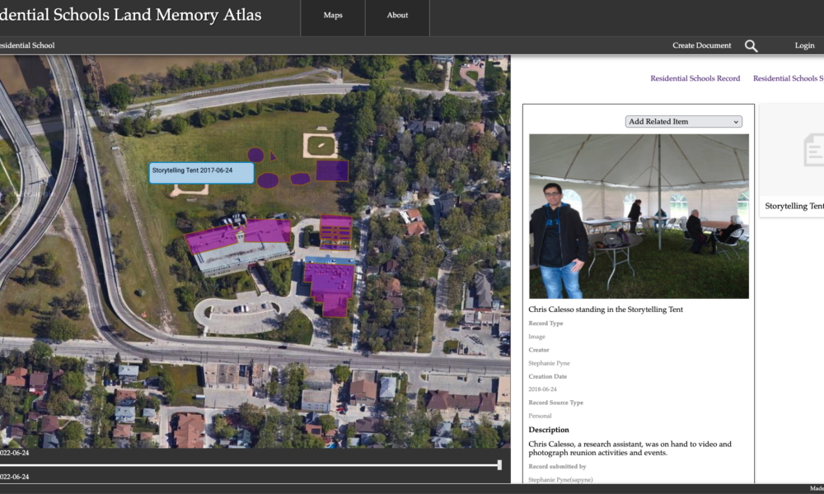
Task: Click the Login button
Action: tap(804, 46)
